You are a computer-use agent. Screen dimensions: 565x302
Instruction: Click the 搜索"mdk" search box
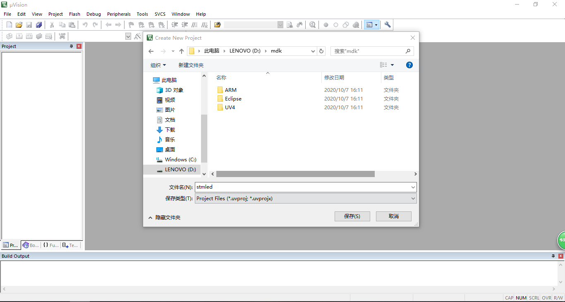point(372,51)
